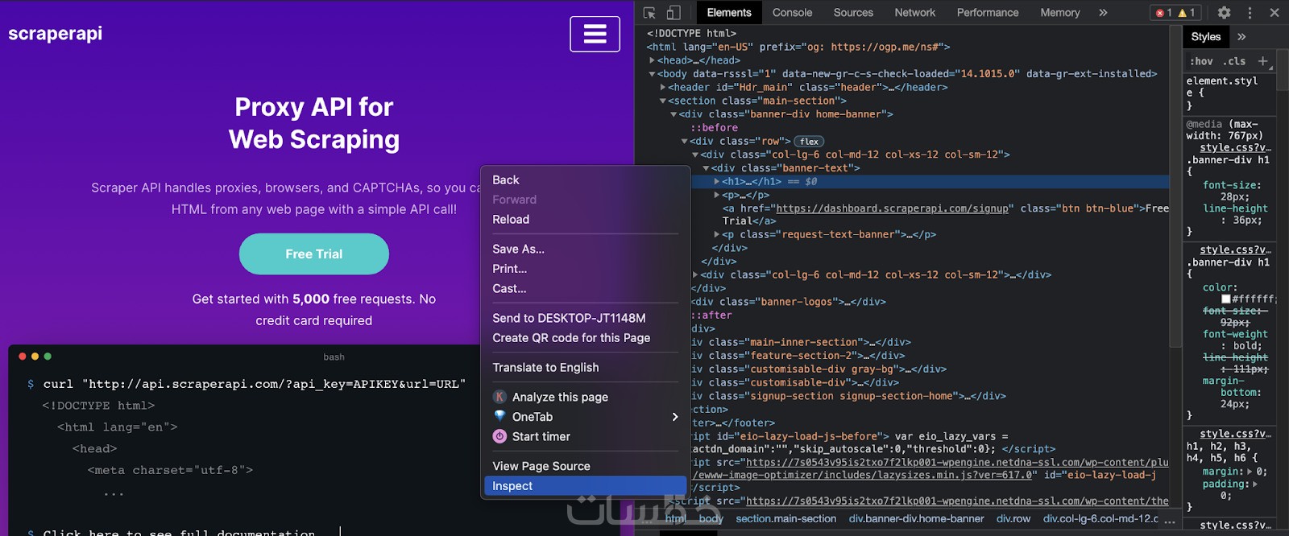Select the Styles pane tab
Screen dimensions: 1289x536
pos(1205,37)
